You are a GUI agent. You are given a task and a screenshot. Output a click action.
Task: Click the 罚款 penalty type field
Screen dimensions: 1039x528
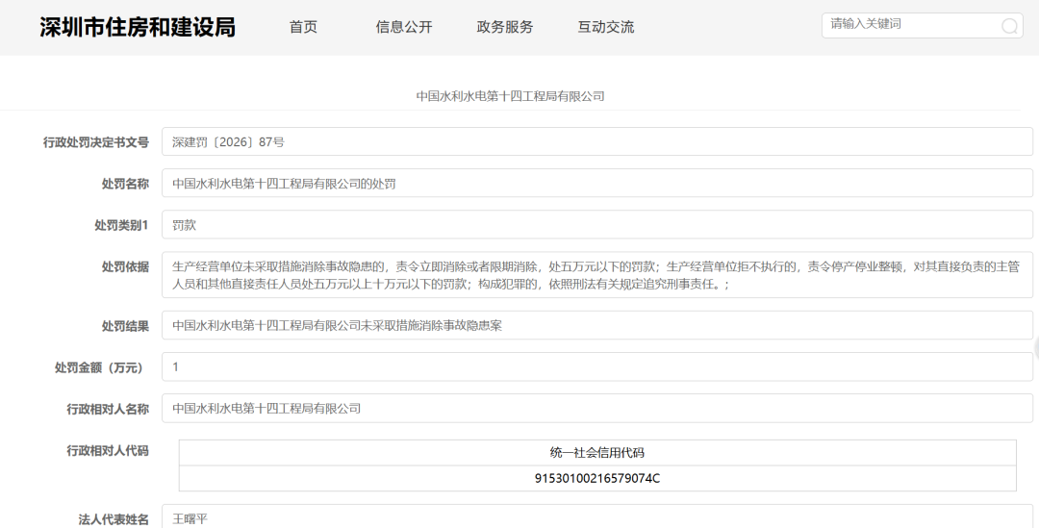pyautogui.click(x=597, y=225)
